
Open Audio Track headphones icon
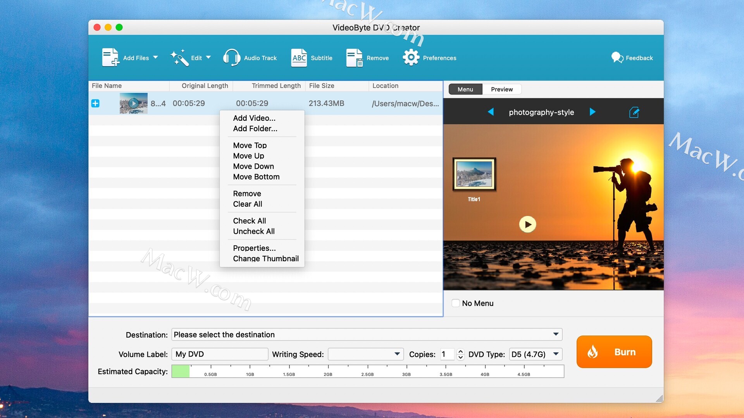click(x=231, y=58)
